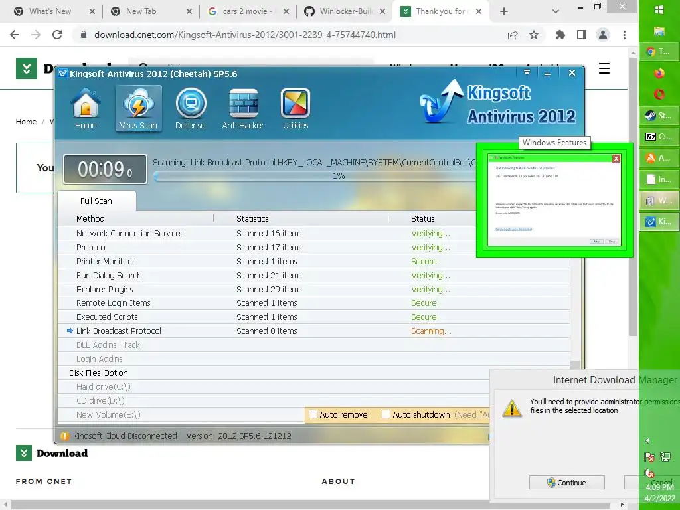This screenshot has width=680, height=510.
Task: Click taskbar clock 4:09 PM
Action: (659, 487)
